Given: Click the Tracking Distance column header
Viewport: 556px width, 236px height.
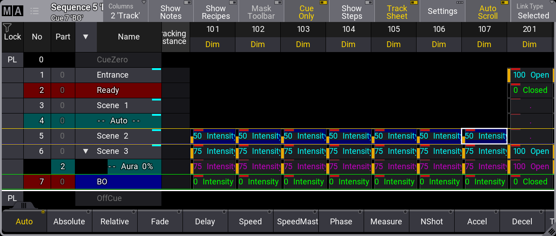Looking at the screenshot, I should point(175,37).
